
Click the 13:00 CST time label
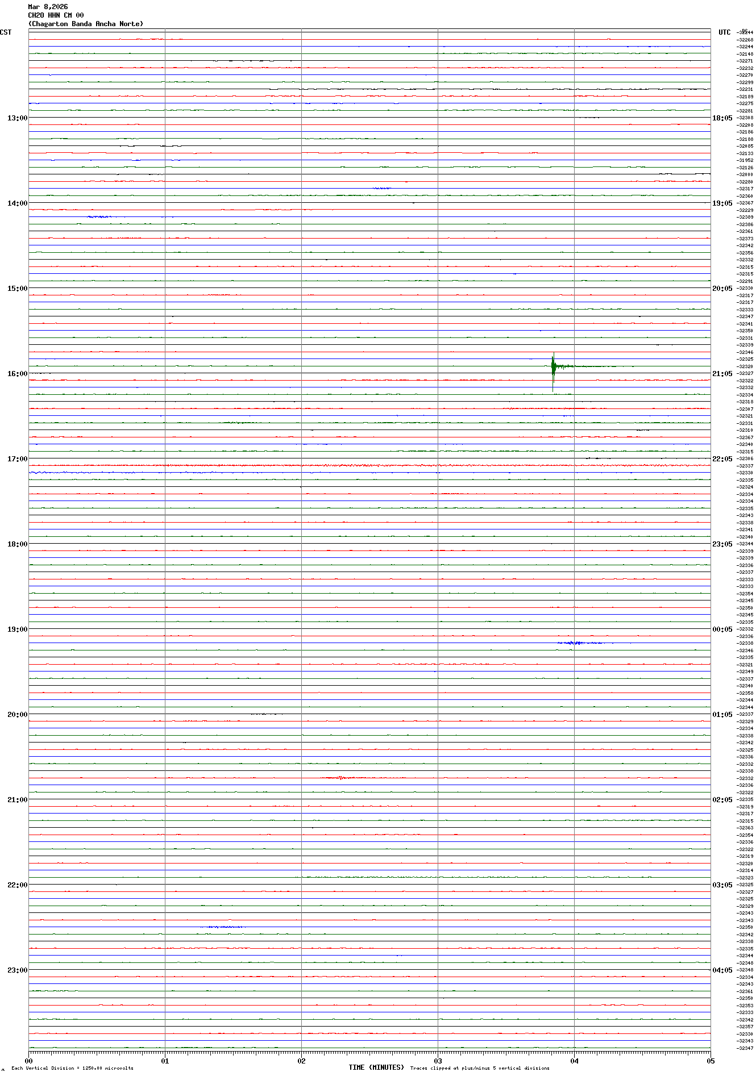pyautogui.click(x=17, y=118)
